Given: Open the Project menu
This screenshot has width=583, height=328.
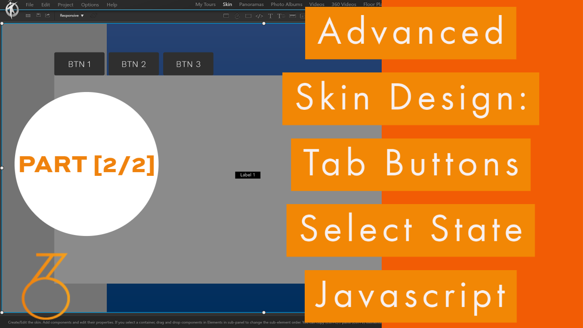Looking at the screenshot, I should [x=65, y=5].
